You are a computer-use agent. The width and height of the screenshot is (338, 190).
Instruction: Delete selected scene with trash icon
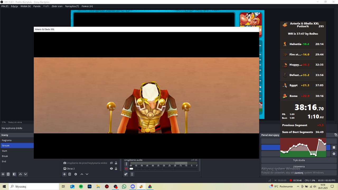pyautogui.click(x=8, y=174)
